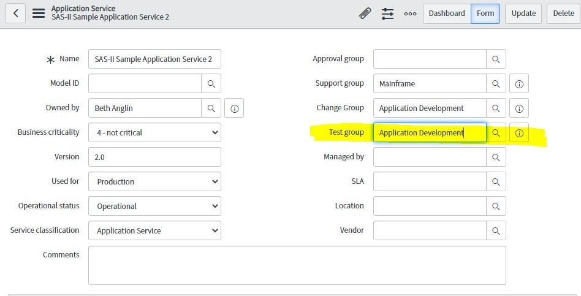Select the Form view tab
Screen dimensions: 581x296
tap(485, 13)
